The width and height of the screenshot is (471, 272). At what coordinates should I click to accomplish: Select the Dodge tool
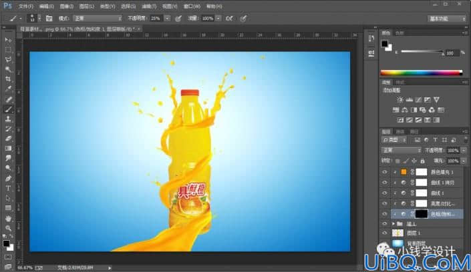click(8, 168)
